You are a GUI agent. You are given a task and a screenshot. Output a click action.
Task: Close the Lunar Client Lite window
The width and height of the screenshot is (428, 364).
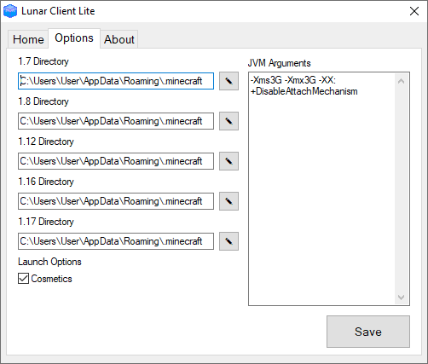point(414,11)
